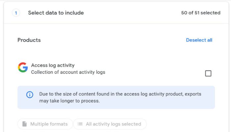Click 'may take longer to process' text

click(x=69, y=101)
